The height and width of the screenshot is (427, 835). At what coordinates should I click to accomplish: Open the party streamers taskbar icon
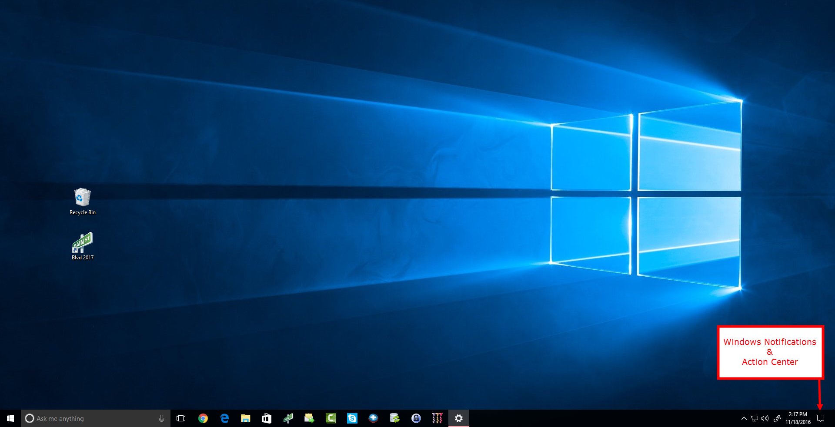tap(437, 418)
